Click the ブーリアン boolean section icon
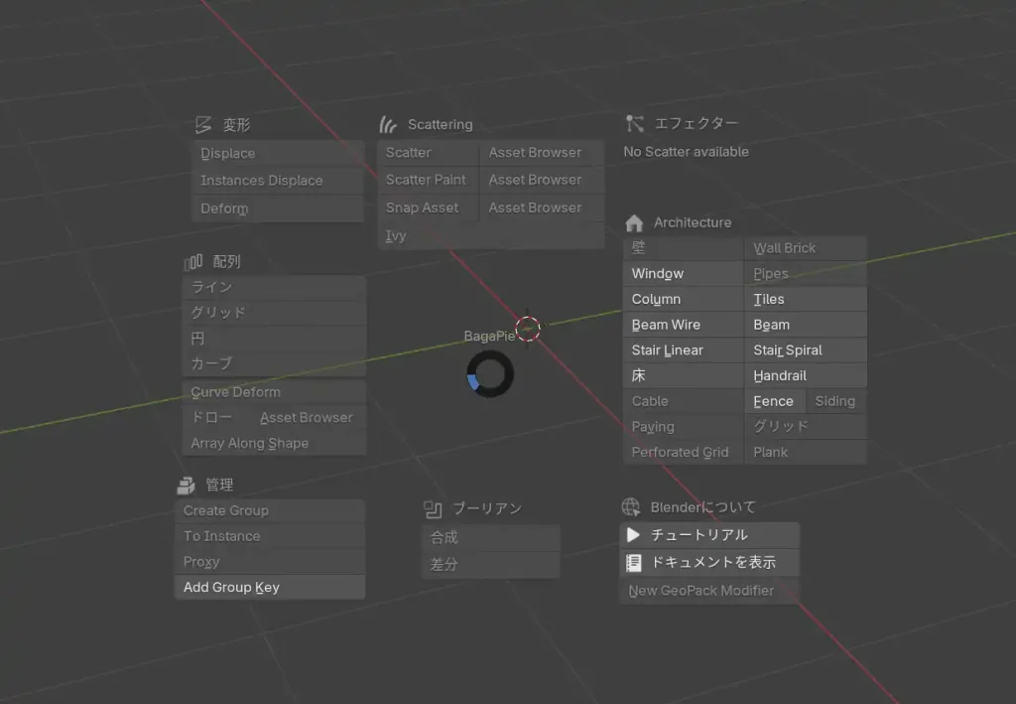1016x704 pixels. [433, 509]
